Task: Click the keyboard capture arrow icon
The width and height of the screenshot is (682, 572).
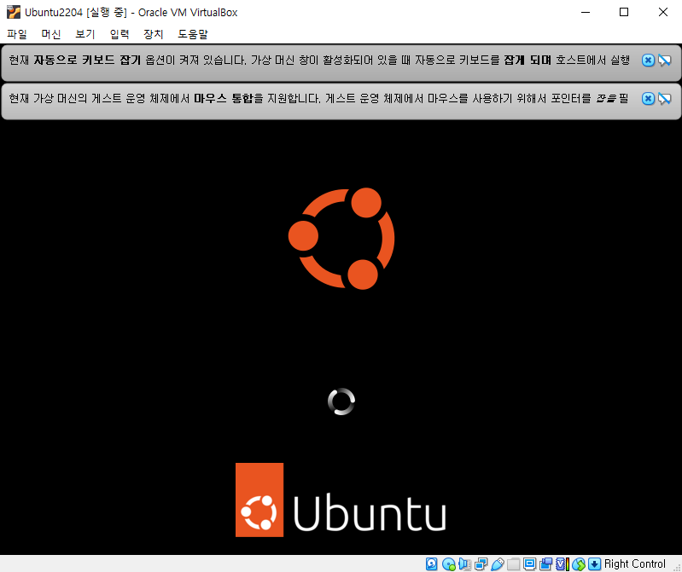Action: click(x=595, y=563)
